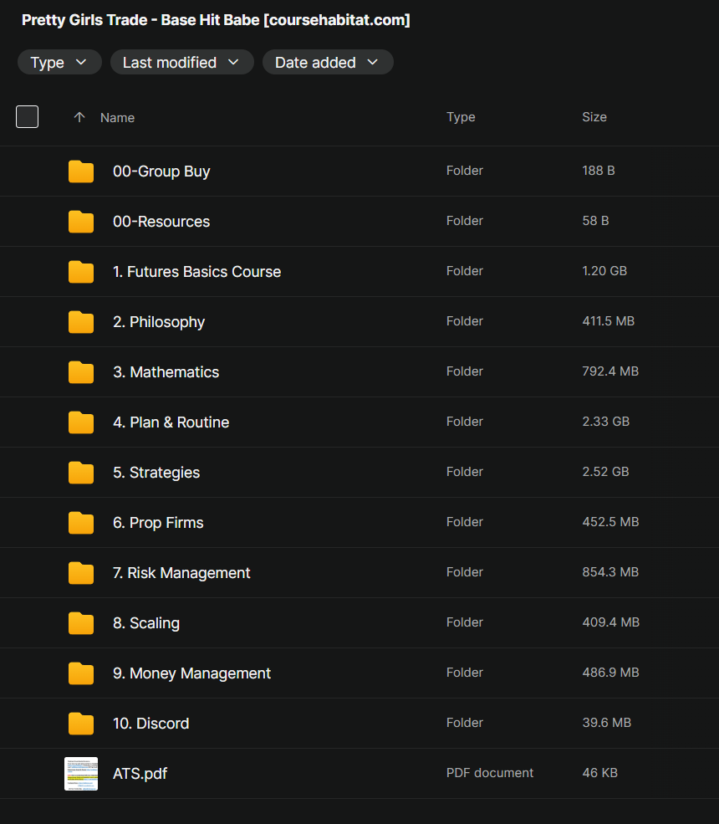719x824 pixels.
Task: Open the 7. Risk Management folder name
Action: 181,573
